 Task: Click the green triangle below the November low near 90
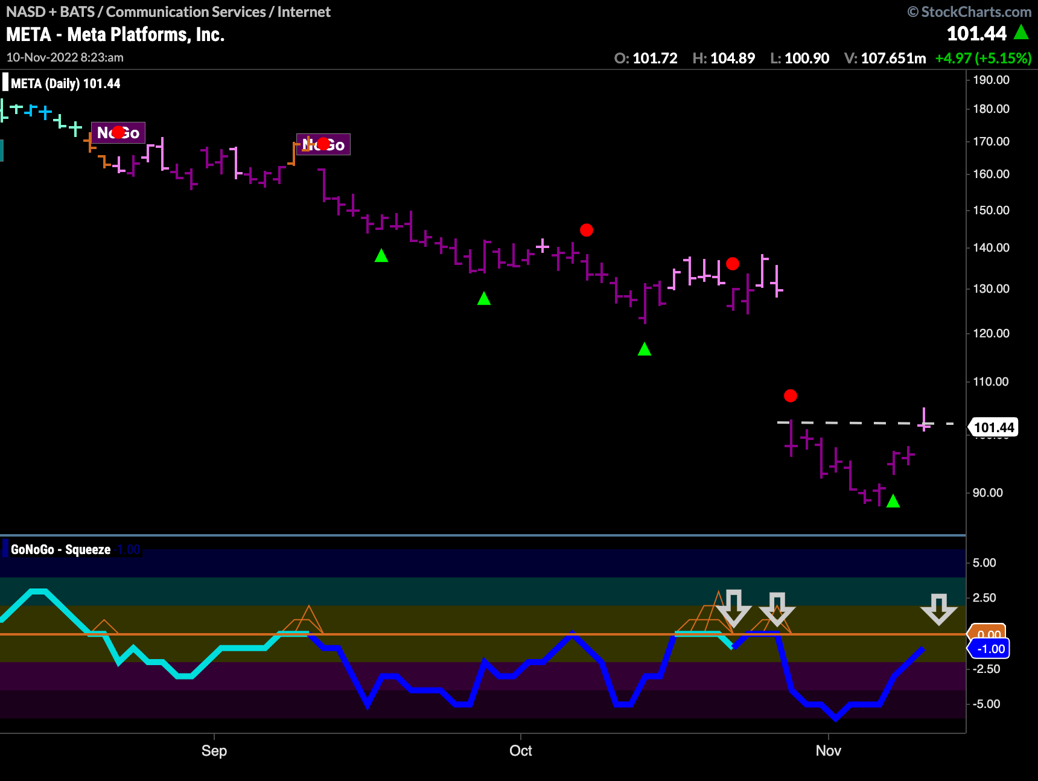893,501
